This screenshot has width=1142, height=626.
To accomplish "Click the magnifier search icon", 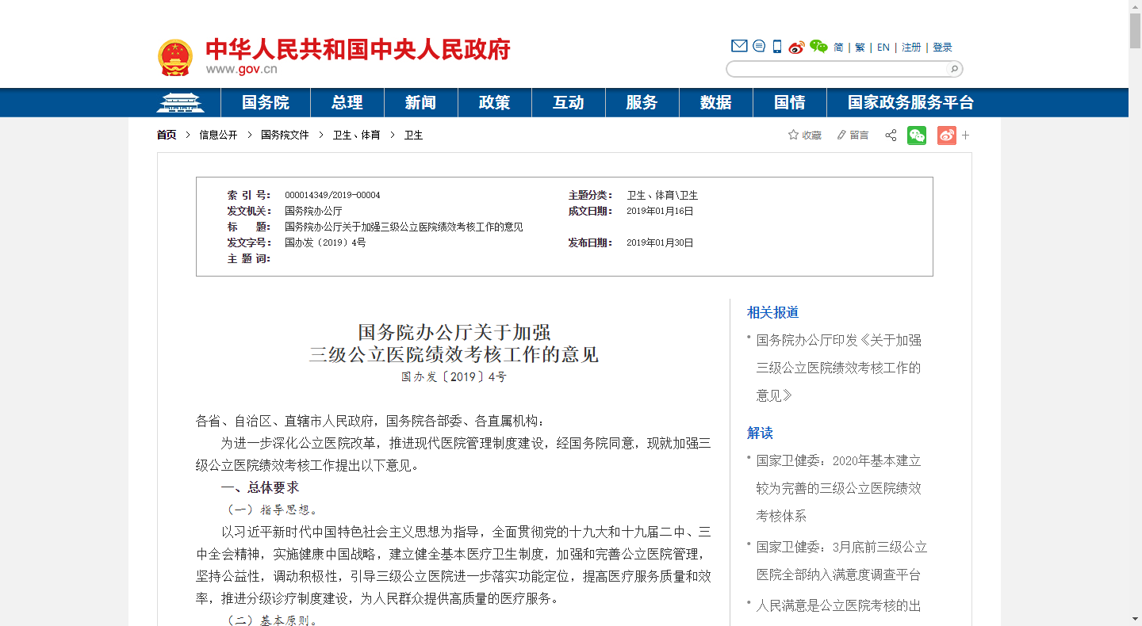I will pyautogui.click(x=954, y=69).
